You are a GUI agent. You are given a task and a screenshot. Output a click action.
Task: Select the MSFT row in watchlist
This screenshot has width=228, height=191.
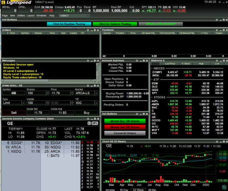click(187, 130)
